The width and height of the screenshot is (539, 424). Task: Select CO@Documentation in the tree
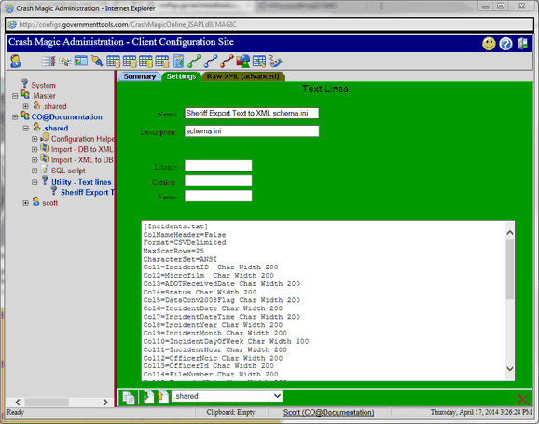pyautogui.click(x=66, y=117)
